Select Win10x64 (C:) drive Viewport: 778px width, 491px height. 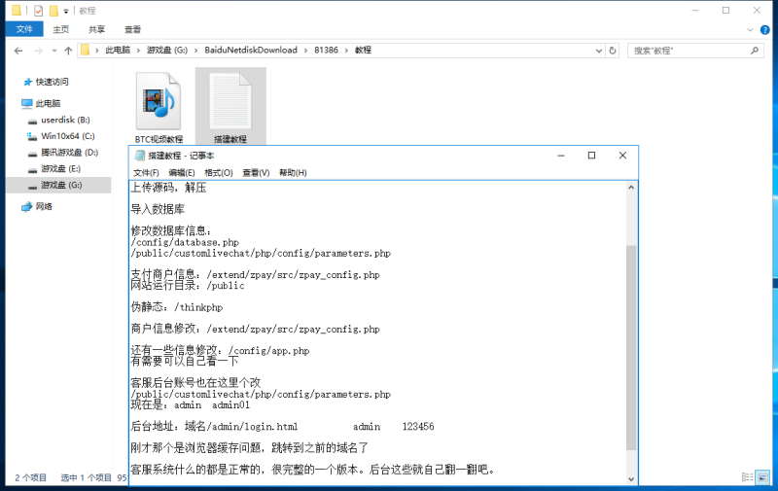(67, 136)
